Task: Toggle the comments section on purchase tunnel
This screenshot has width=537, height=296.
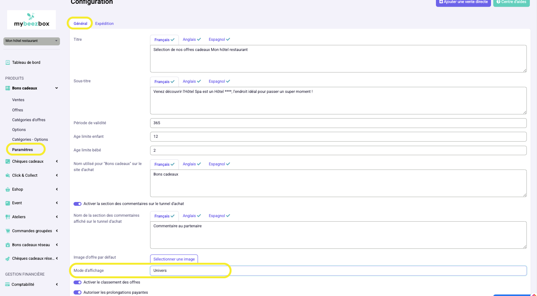Action: click(77, 203)
